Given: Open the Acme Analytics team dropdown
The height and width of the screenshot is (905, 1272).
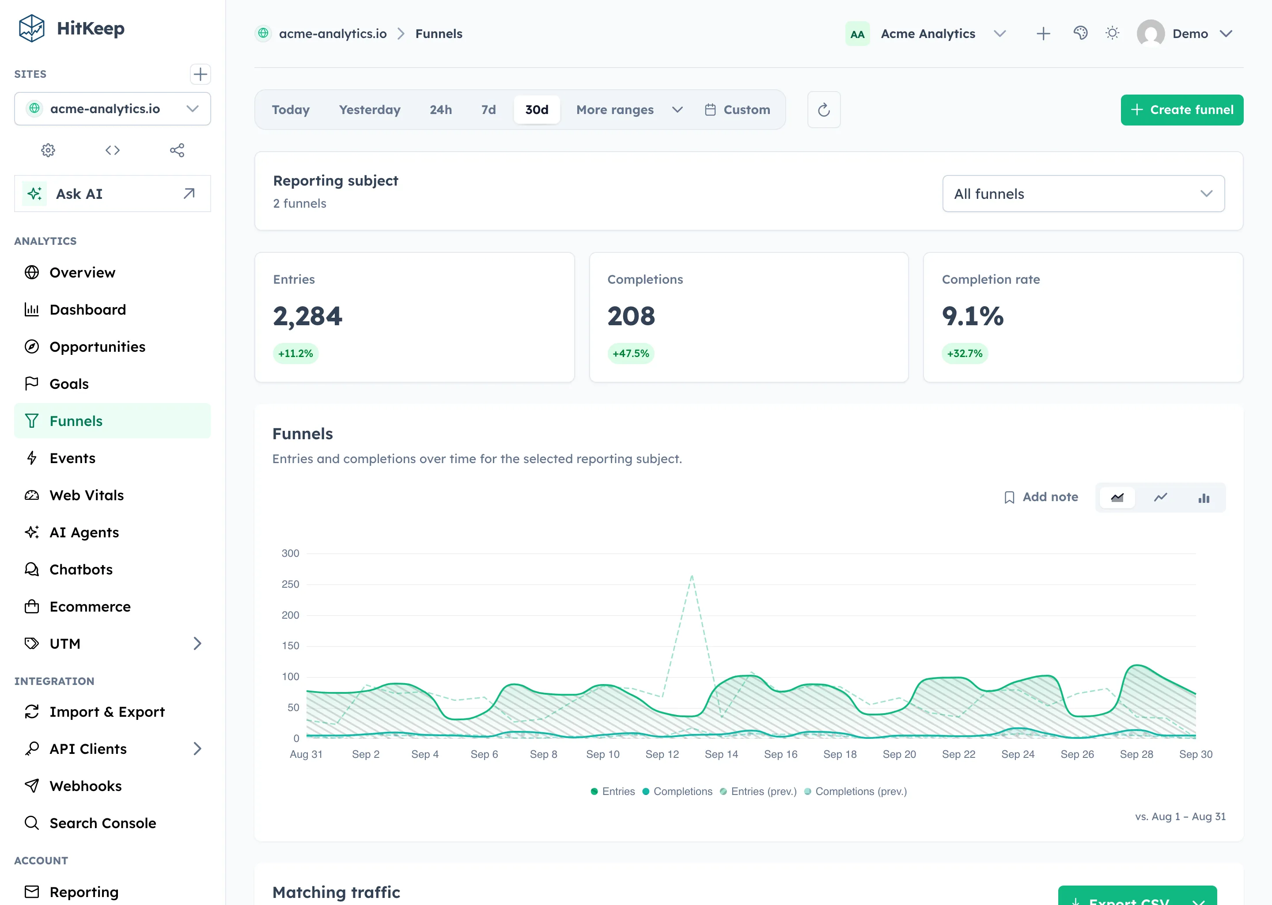Looking at the screenshot, I should [926, 34].
